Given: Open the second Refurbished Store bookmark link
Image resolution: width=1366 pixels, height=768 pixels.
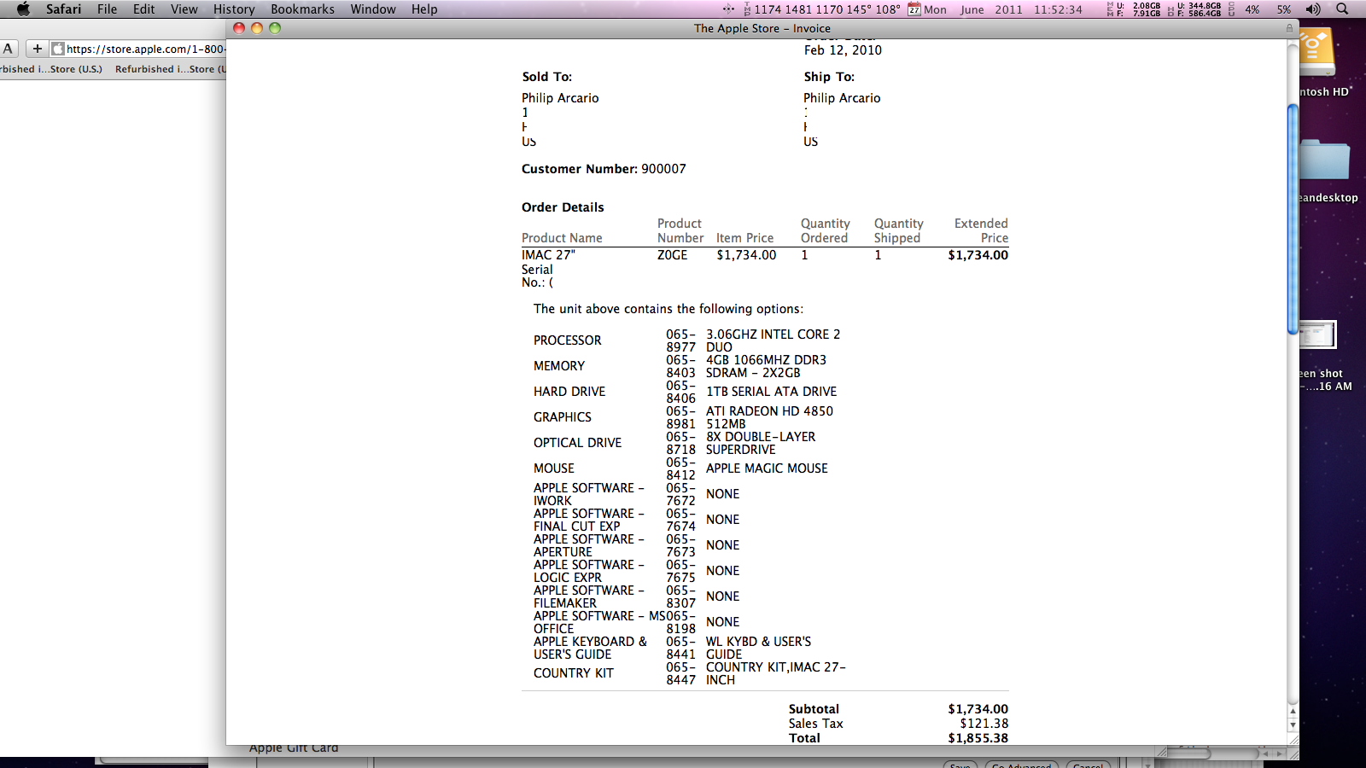Looking at the screenshot, I should (x=171, y=69).
